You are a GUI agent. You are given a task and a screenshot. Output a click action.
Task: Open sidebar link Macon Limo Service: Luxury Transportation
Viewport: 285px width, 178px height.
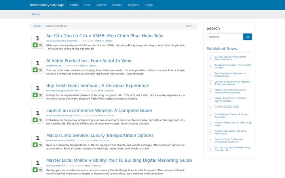pos(230,91)
